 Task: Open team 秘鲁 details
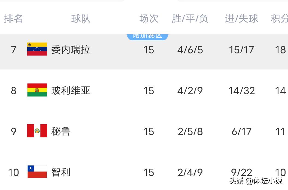[x=61, y=132]
